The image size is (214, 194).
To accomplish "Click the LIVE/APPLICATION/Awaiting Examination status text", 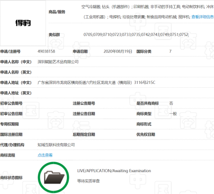I will [x=114, y=171].
